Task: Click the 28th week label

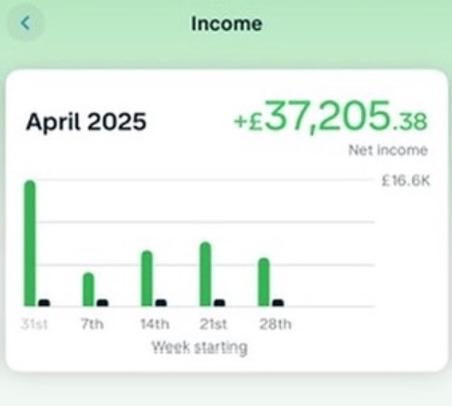Action: pos(275,324)
